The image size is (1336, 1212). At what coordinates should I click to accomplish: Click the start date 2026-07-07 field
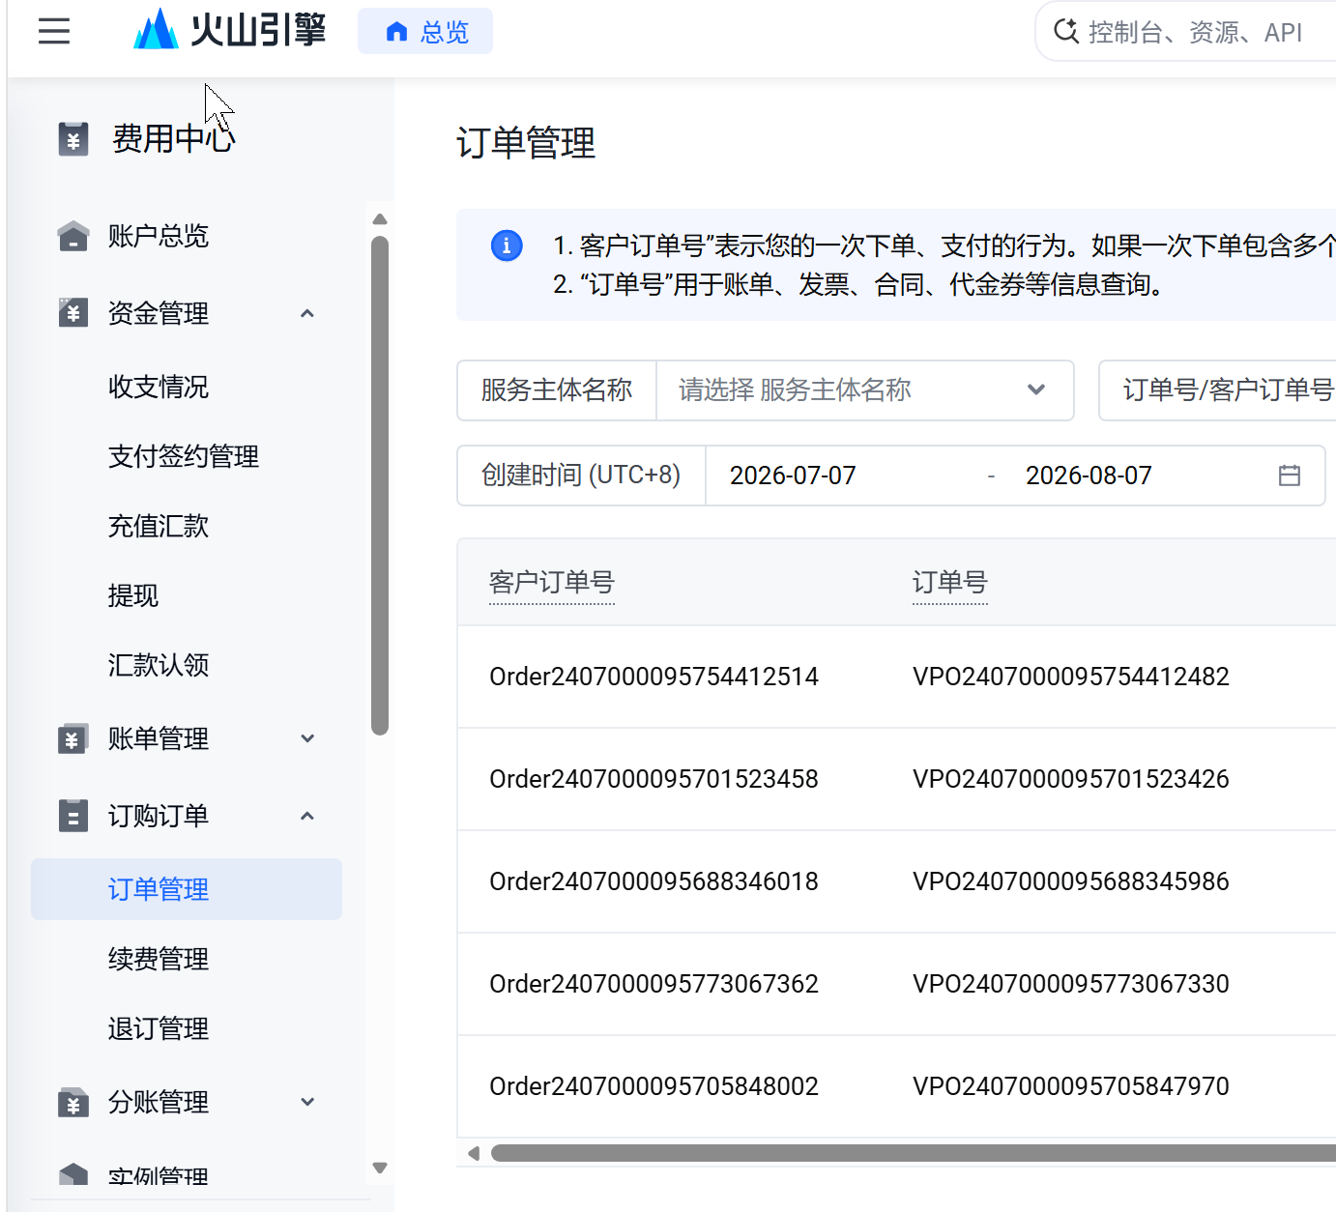(x=793, y=476)
